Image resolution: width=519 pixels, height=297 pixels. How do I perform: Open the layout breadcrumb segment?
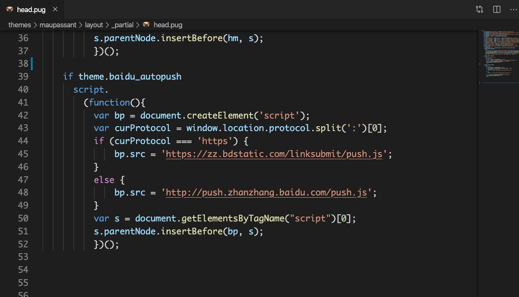[94, 25]
